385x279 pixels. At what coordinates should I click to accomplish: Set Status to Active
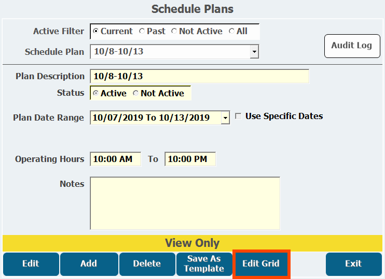pyautogui.click(x=95, y=94)
